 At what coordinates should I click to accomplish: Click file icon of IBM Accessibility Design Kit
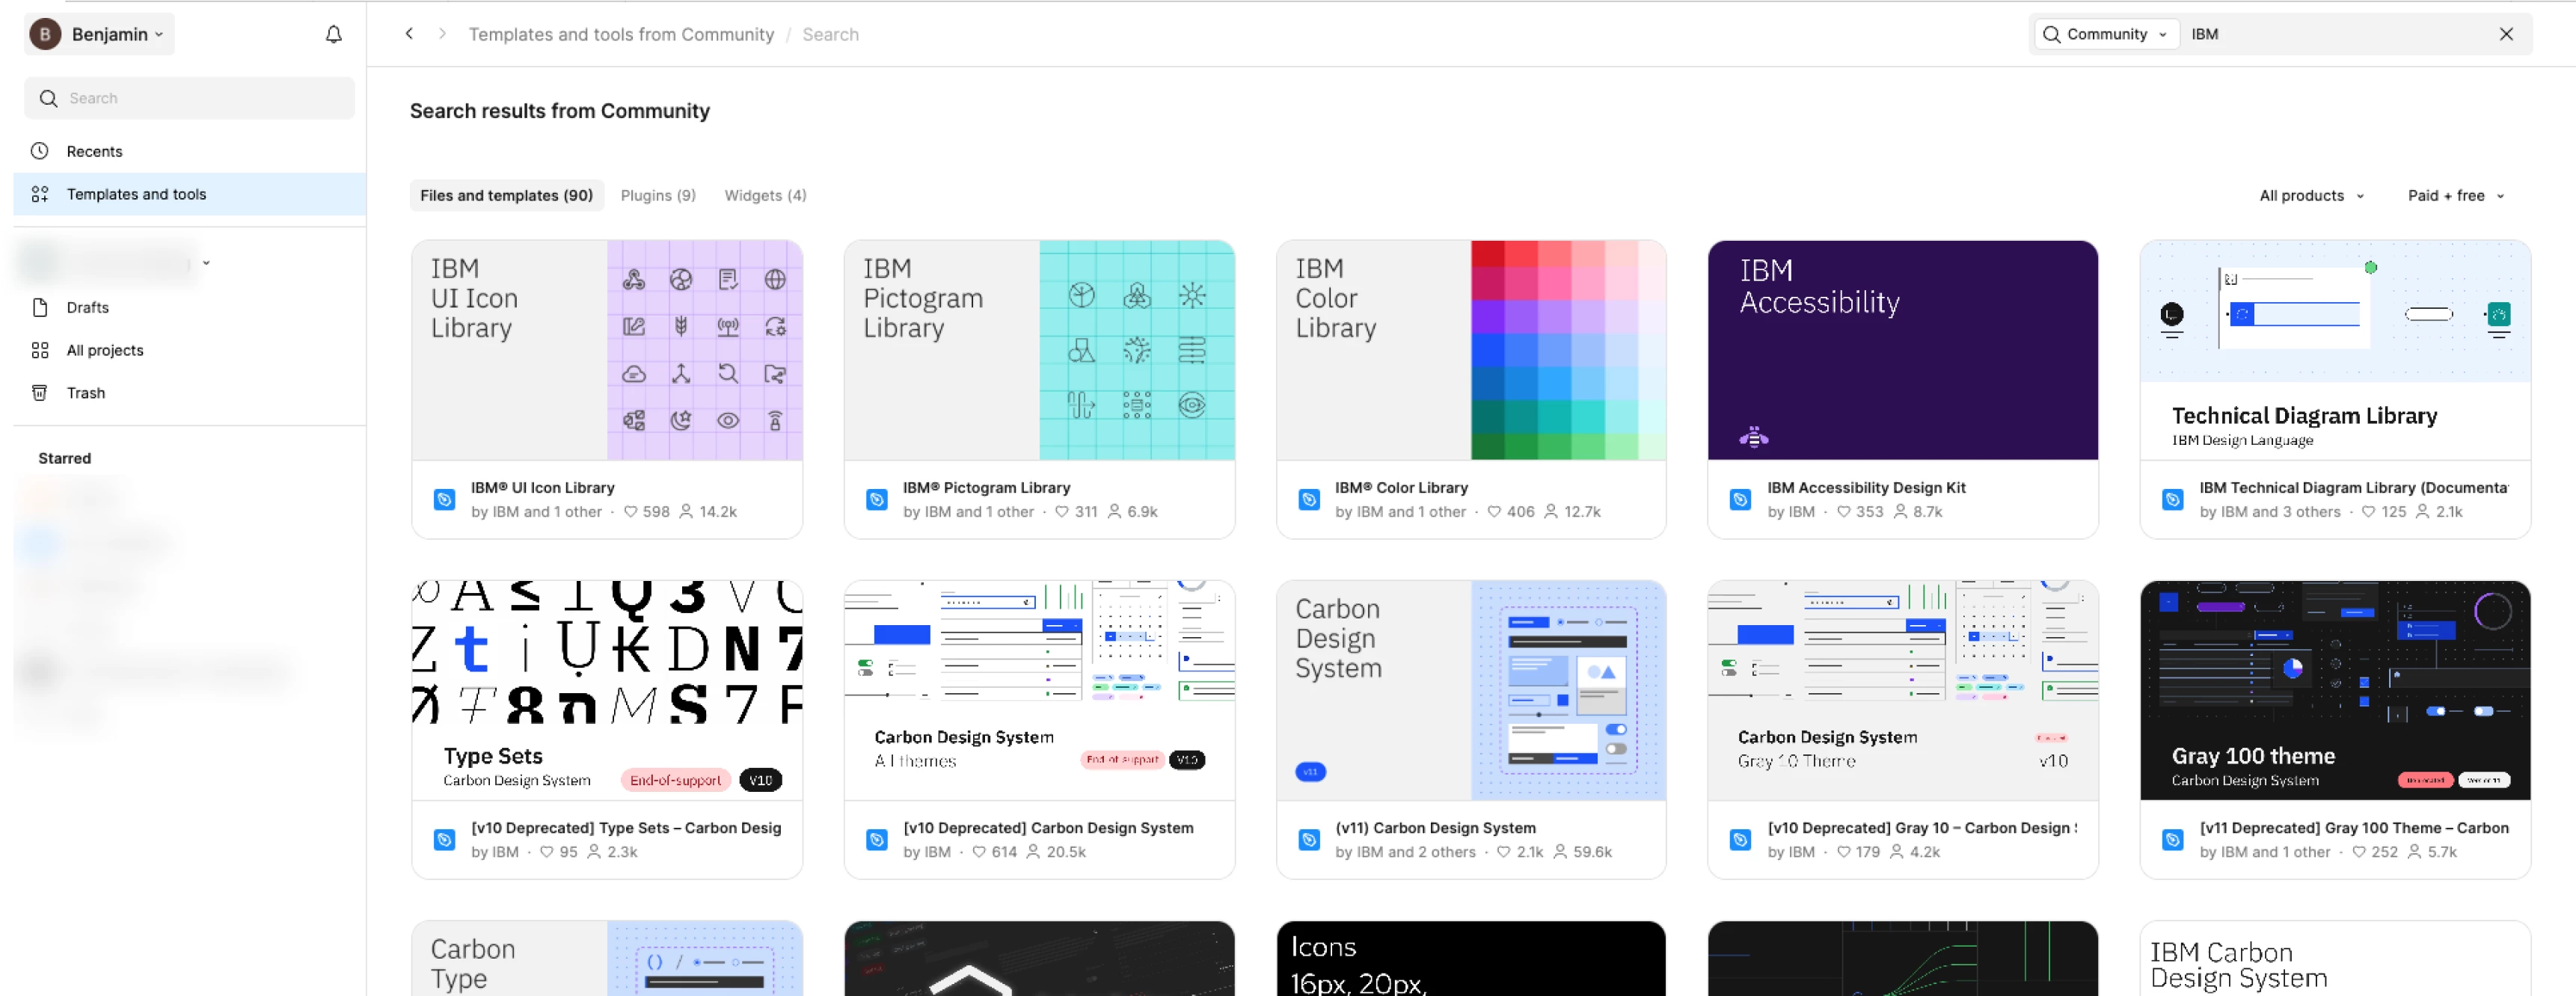[1741, 499]
